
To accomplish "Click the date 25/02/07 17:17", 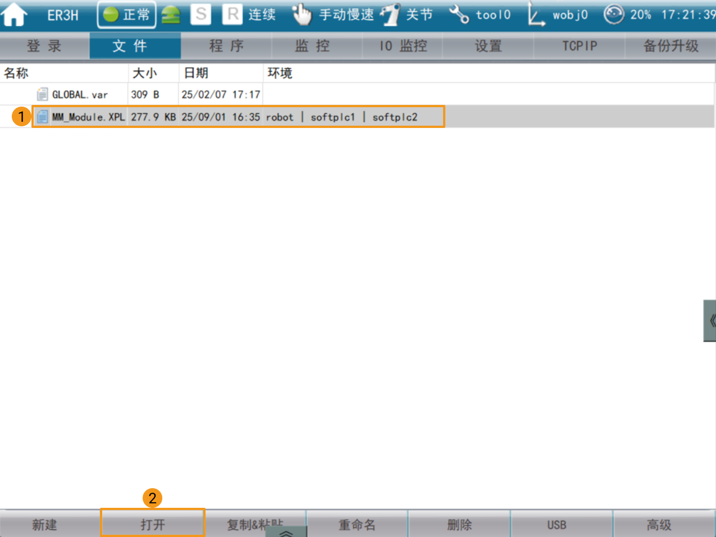I will (221, 95).
